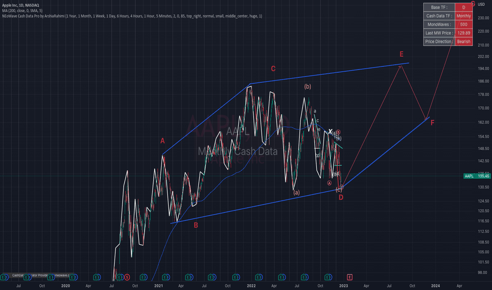
Task: Click the '129.89' last price value cell
Action: 463,33
